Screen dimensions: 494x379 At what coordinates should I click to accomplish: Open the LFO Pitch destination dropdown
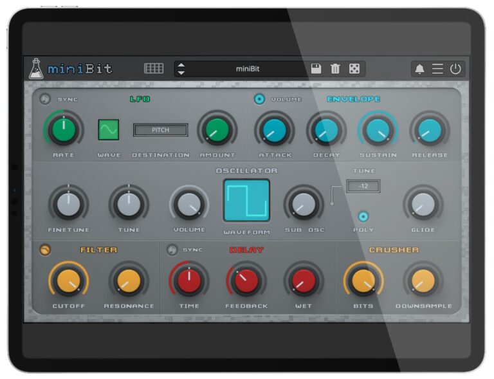click(161, 130)
